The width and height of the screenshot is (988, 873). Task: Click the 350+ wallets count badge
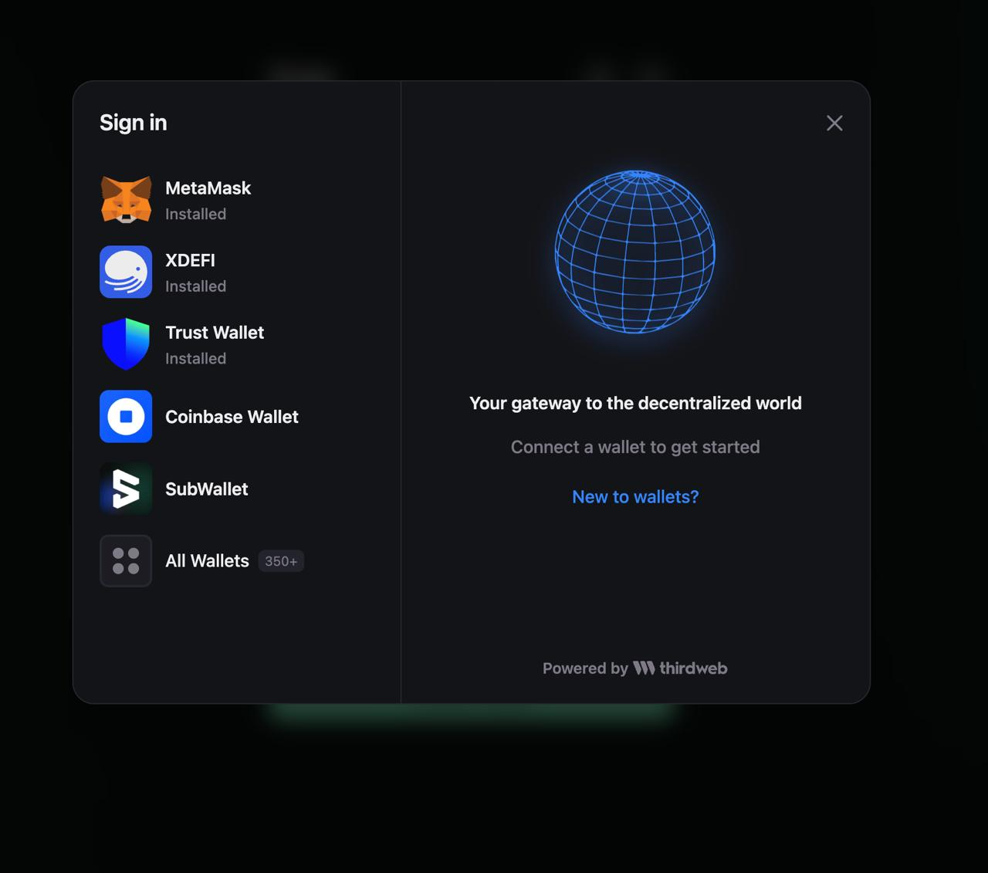pos(281,561)
